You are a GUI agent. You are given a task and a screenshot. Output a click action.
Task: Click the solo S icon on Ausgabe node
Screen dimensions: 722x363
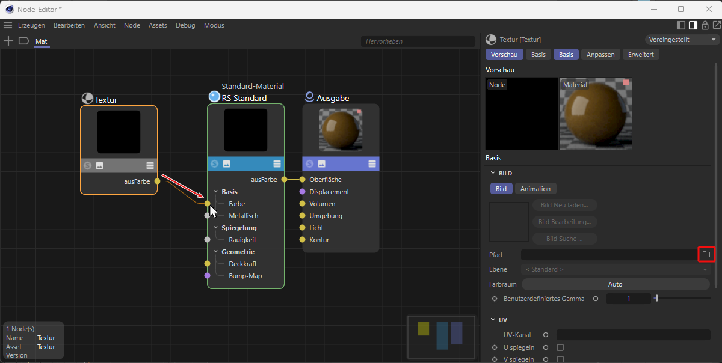(309, 163)
